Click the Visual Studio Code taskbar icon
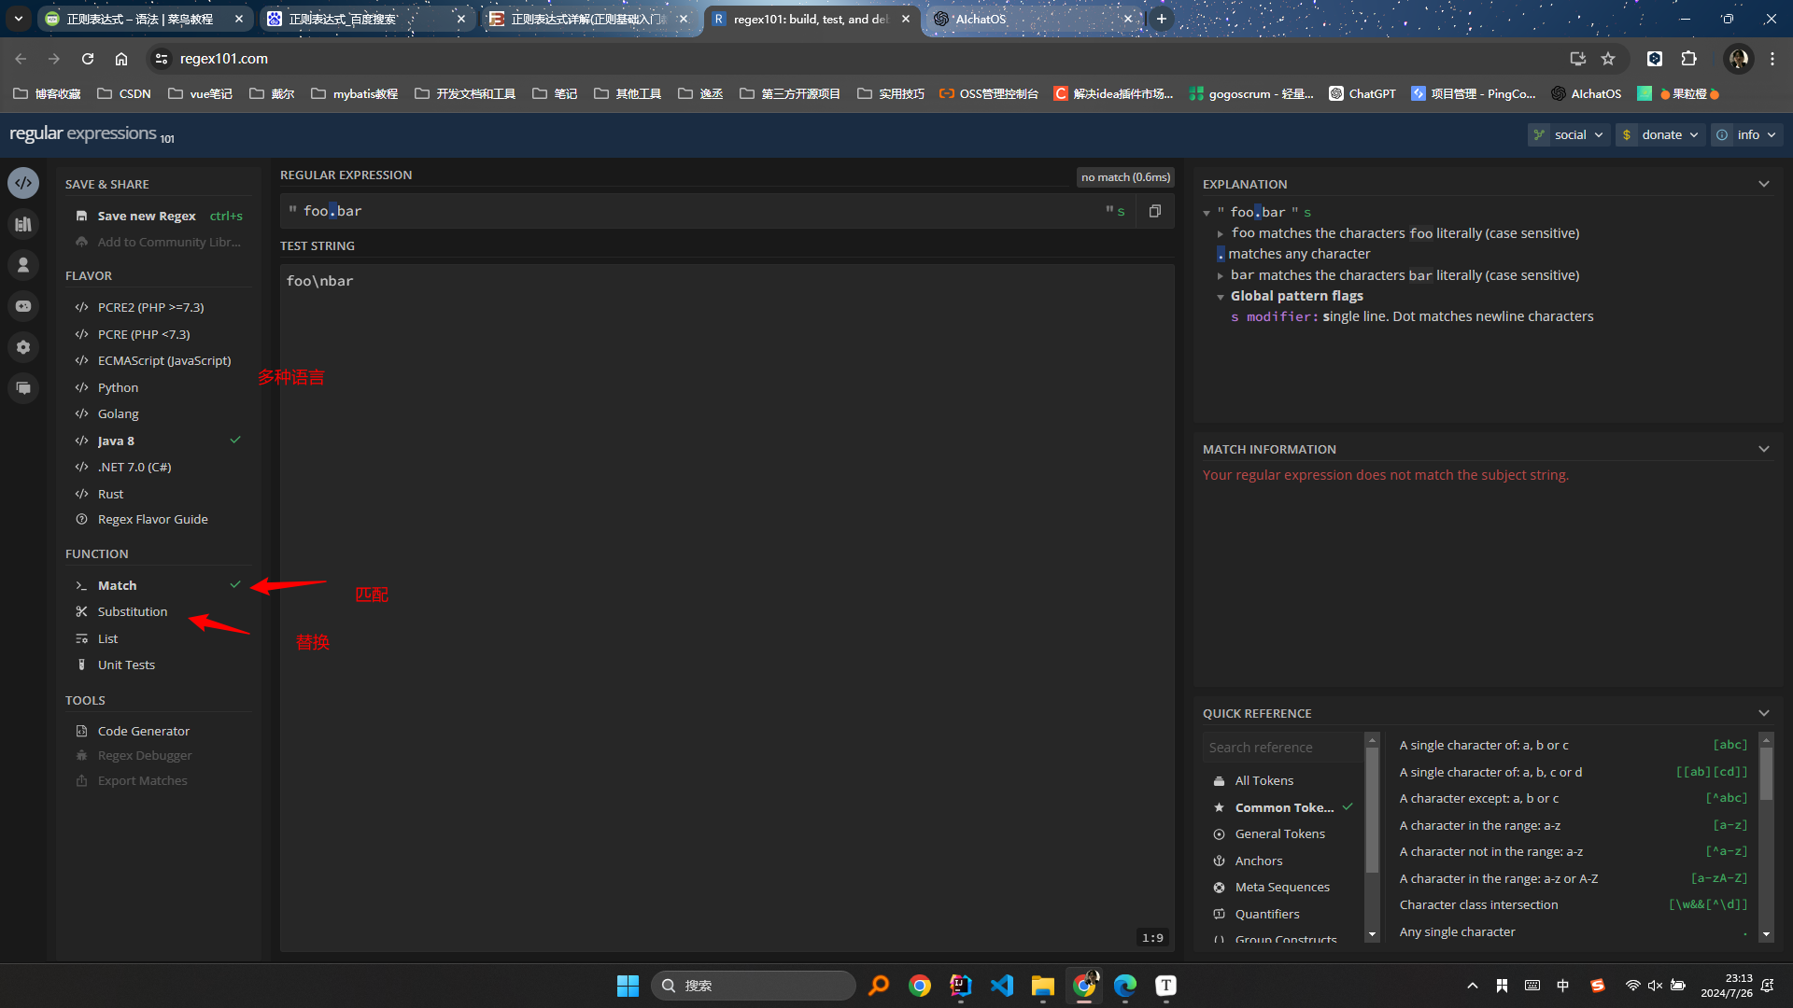This screenshot has height=1008, width=1793. (x=1001, y=986)
